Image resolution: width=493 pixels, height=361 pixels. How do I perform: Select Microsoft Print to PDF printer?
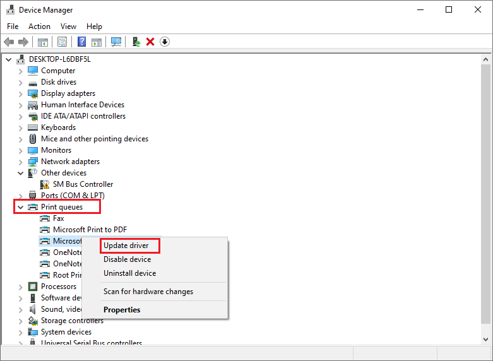click(x=90, y=230)
